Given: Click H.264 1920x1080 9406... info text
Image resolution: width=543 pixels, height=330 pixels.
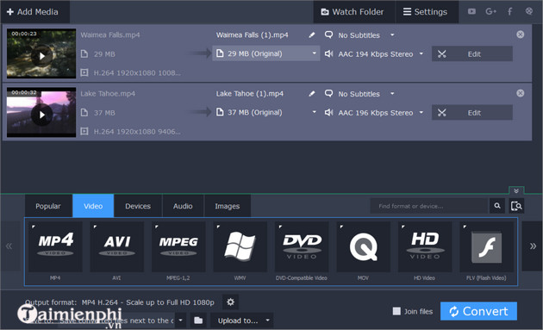Looking at the screenshot, I should click(137, 132).
